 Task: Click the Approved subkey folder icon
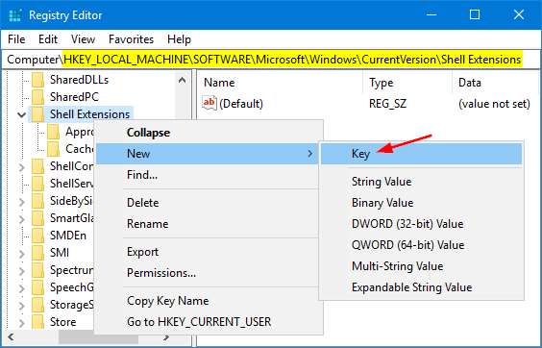(x=53, y=132)
